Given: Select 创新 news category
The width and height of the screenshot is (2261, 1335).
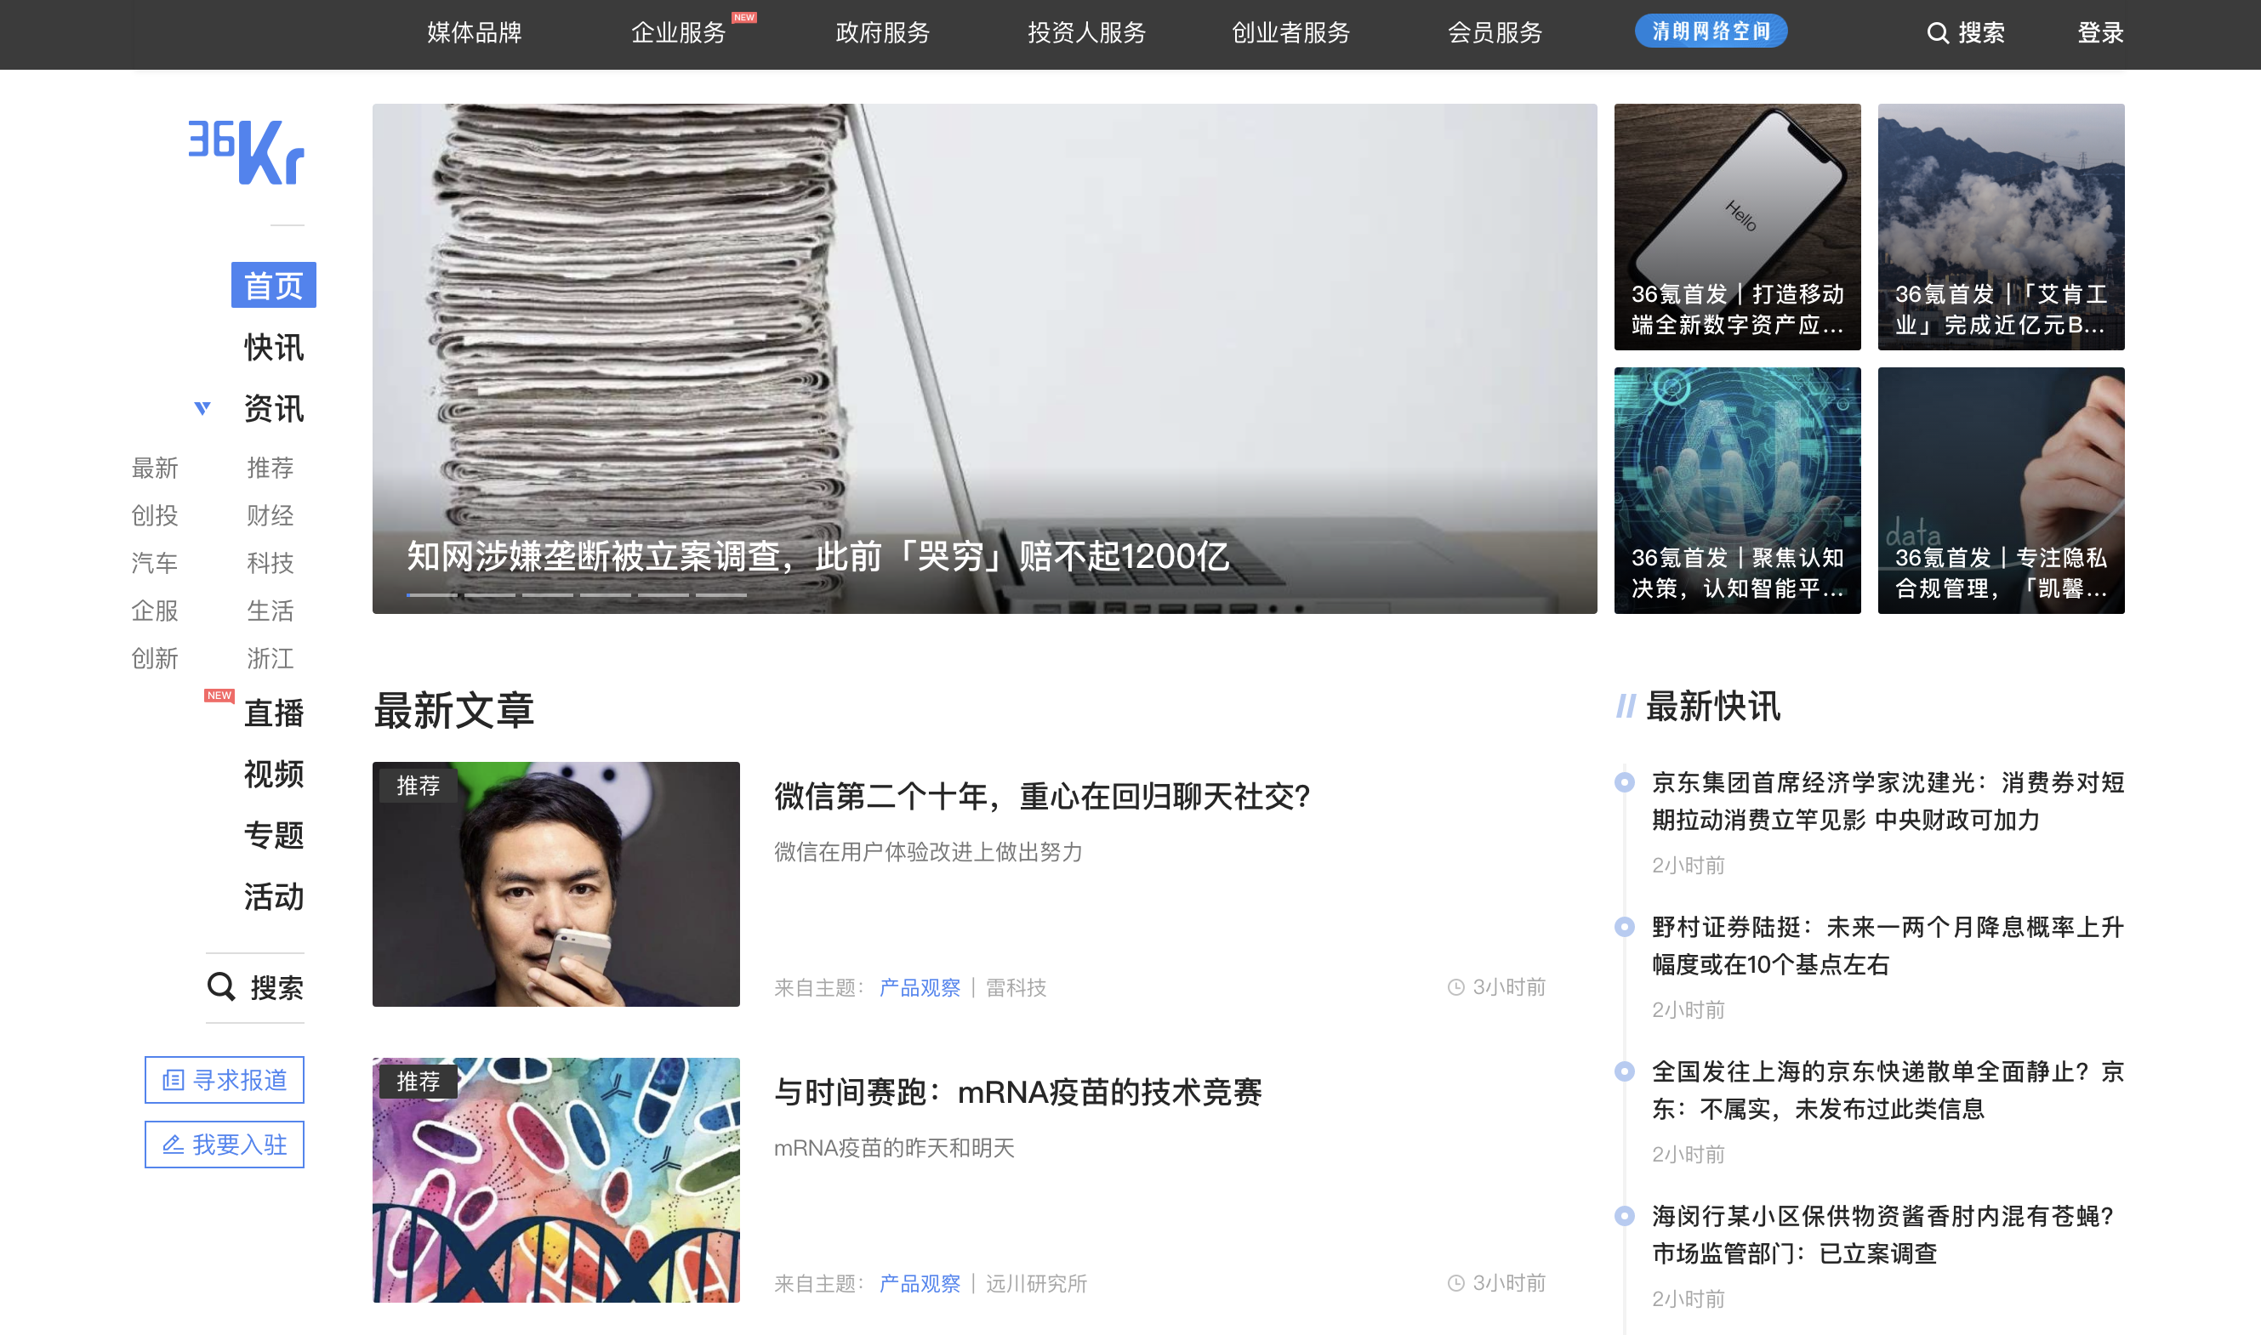Looking at the screenshot, I should pos(155,658).
